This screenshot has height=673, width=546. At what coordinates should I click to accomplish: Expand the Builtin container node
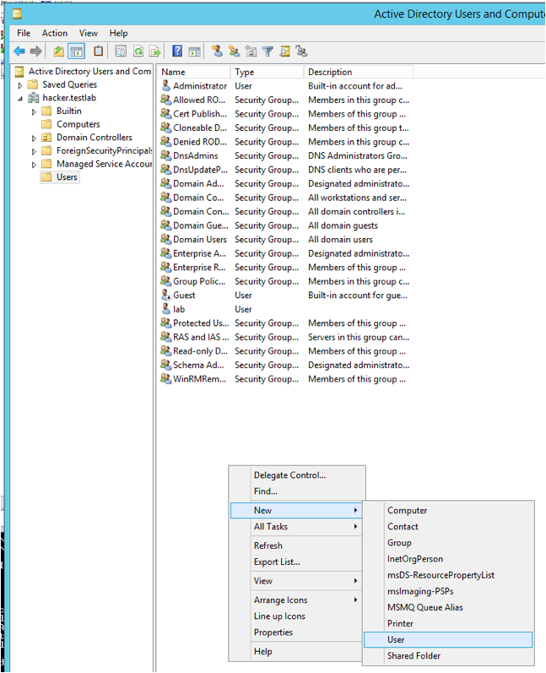(x=34, y=111)
